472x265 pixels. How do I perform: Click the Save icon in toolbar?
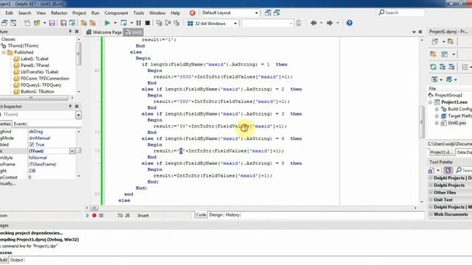click(x=52, y=23)
